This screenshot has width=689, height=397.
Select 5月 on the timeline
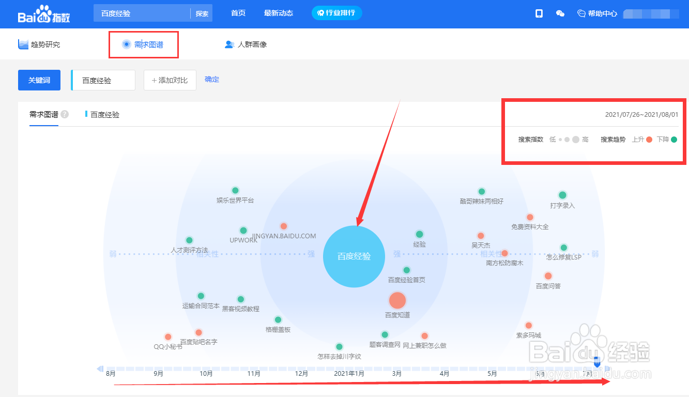pos(492,373)
